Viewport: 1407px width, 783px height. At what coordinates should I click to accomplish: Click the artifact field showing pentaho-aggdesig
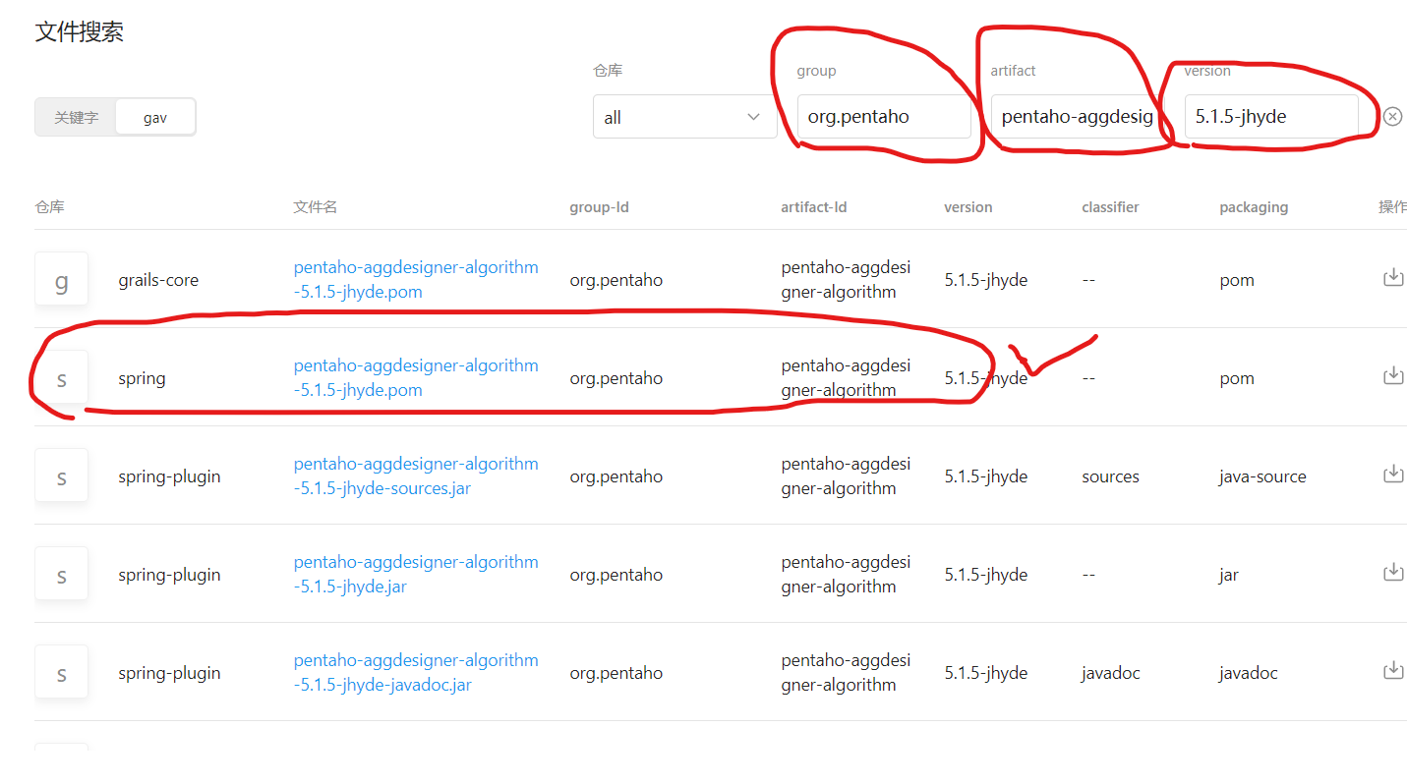pyautogui.click(x=1075, y=116)
